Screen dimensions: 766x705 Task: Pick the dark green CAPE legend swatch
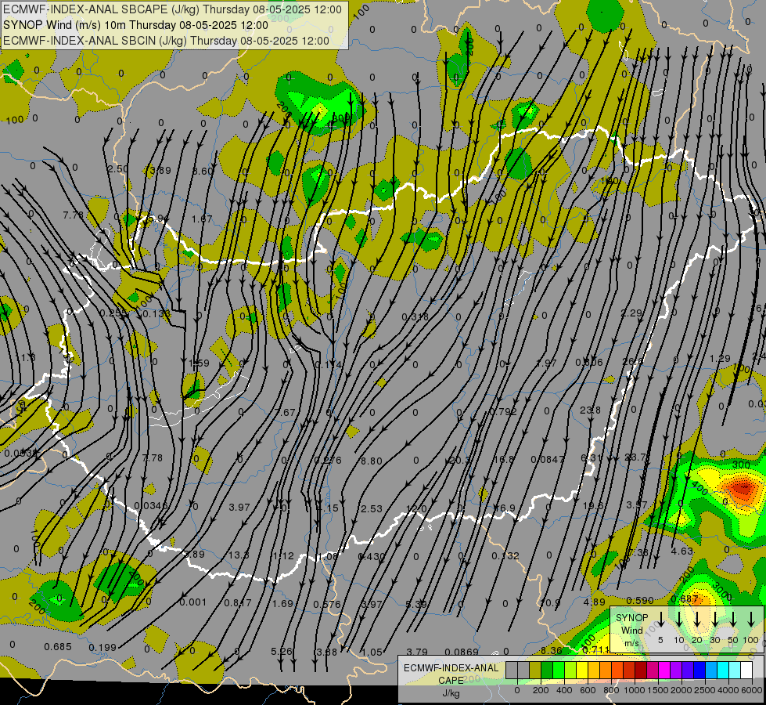(547, 670)
